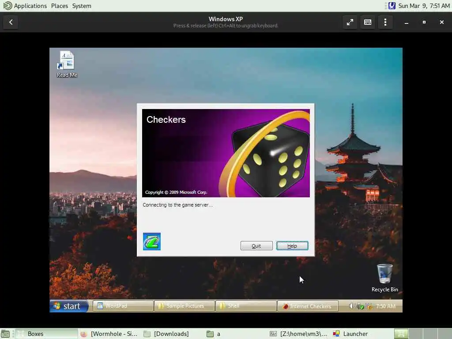Image resolution: width=452 pixels, height=339 pixels.
Task: Go back using Boxes back arrow
Action: click(x=11, y=22)
